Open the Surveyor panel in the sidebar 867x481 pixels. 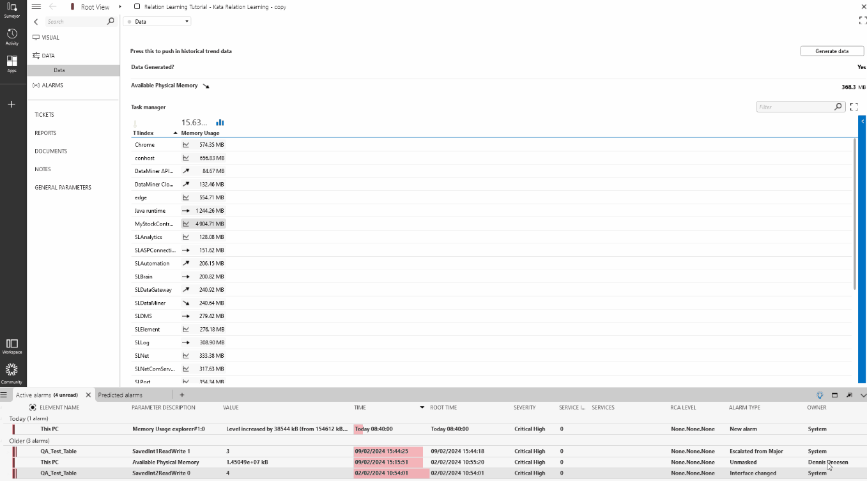pyautogui.click(x=12, y=9)
